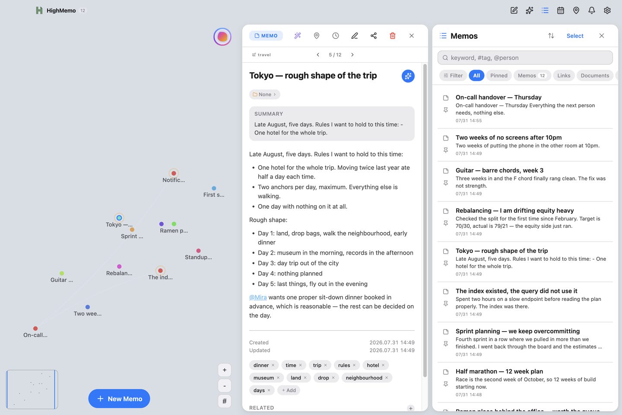Remove the hotel tag
622x415 pixels.
click(x=383, y=365)
